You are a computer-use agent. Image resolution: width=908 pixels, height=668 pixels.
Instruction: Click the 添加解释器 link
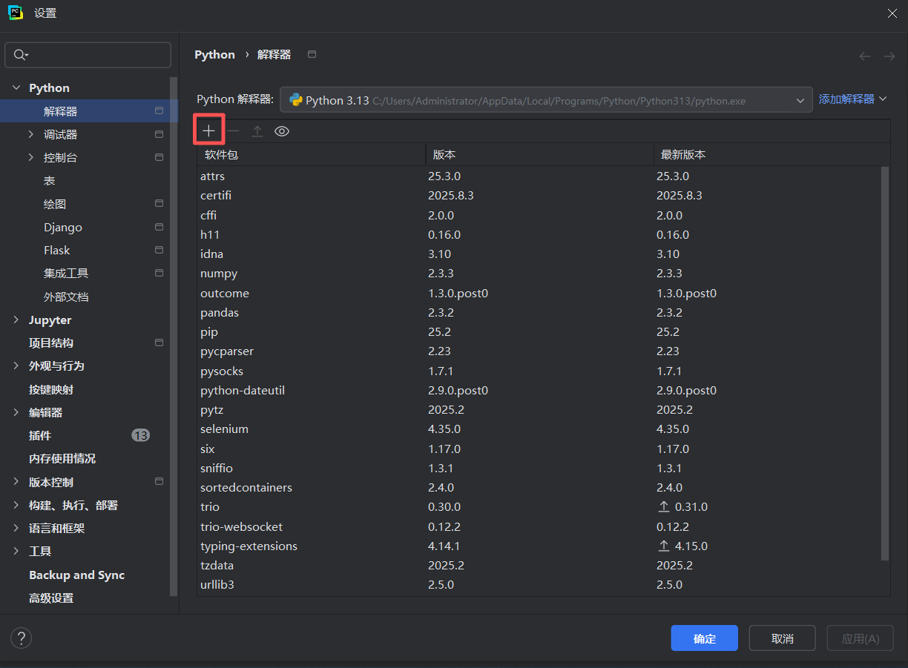tap(853, 99)
